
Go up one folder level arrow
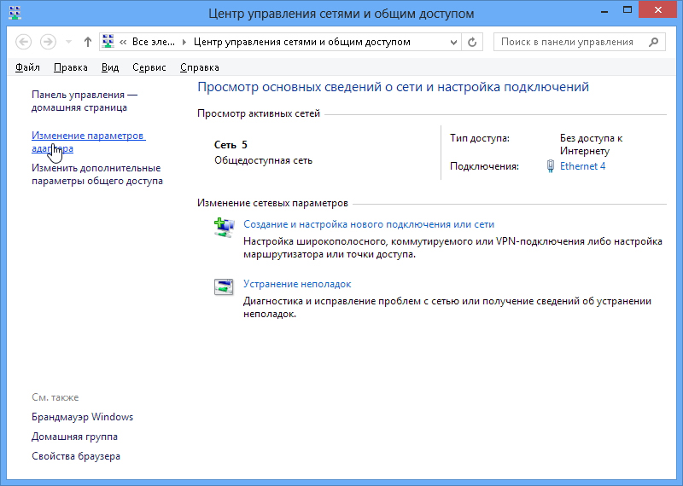[x=88, y=42]
